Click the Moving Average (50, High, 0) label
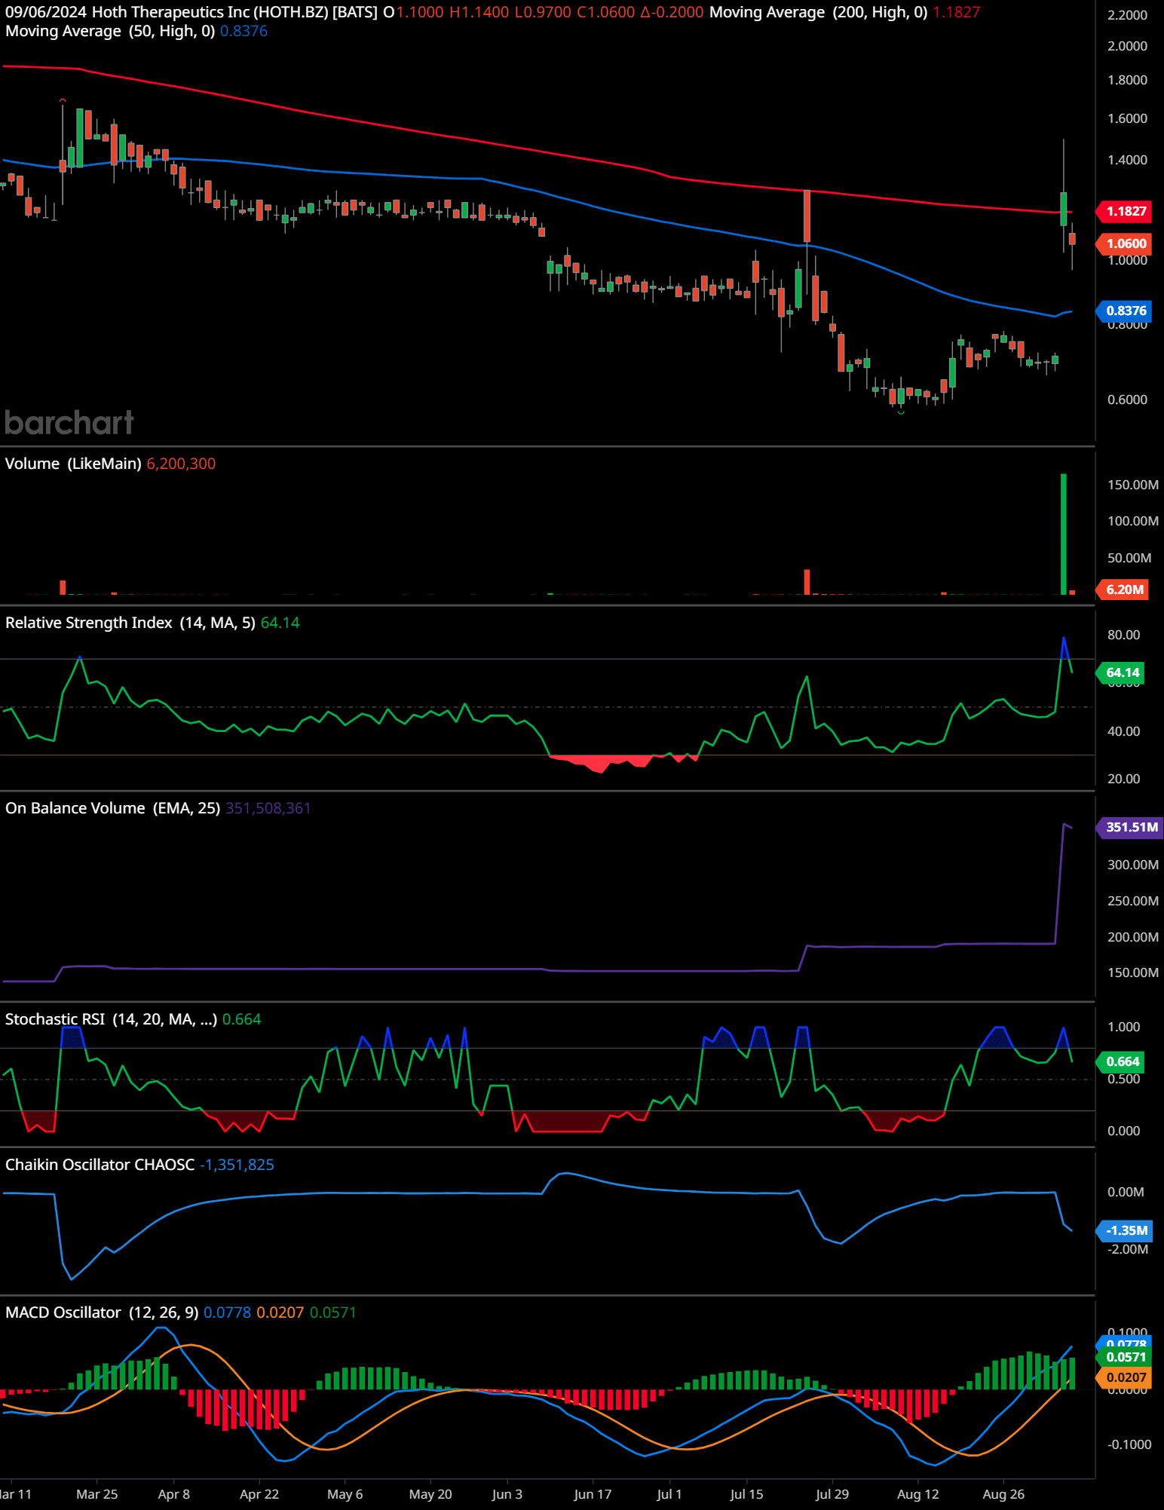 pos(110,31)
